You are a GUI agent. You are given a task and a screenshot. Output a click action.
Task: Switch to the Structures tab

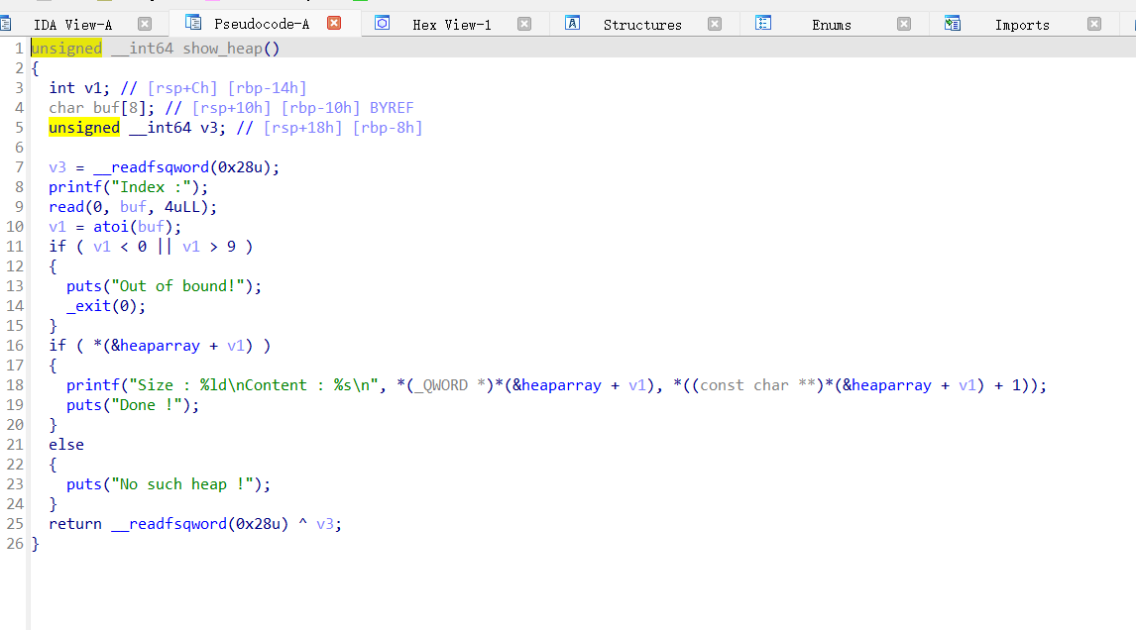pyautogui.click(x=642, y=25)
